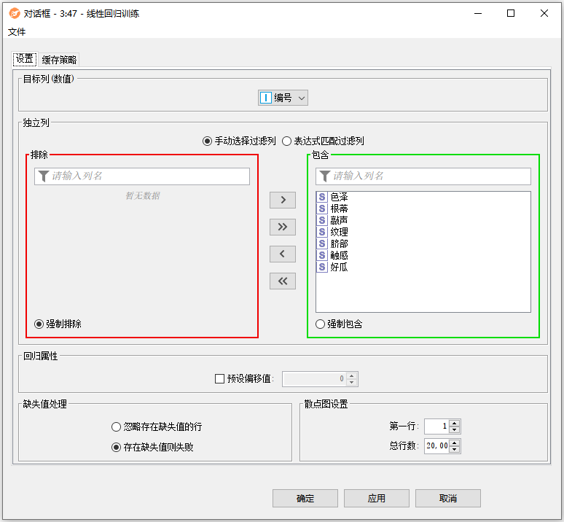Image resolution: width=564 pixels, height=522 pixels.
Task: Click the orange app icon in title bar
Action: click(14, 13)
